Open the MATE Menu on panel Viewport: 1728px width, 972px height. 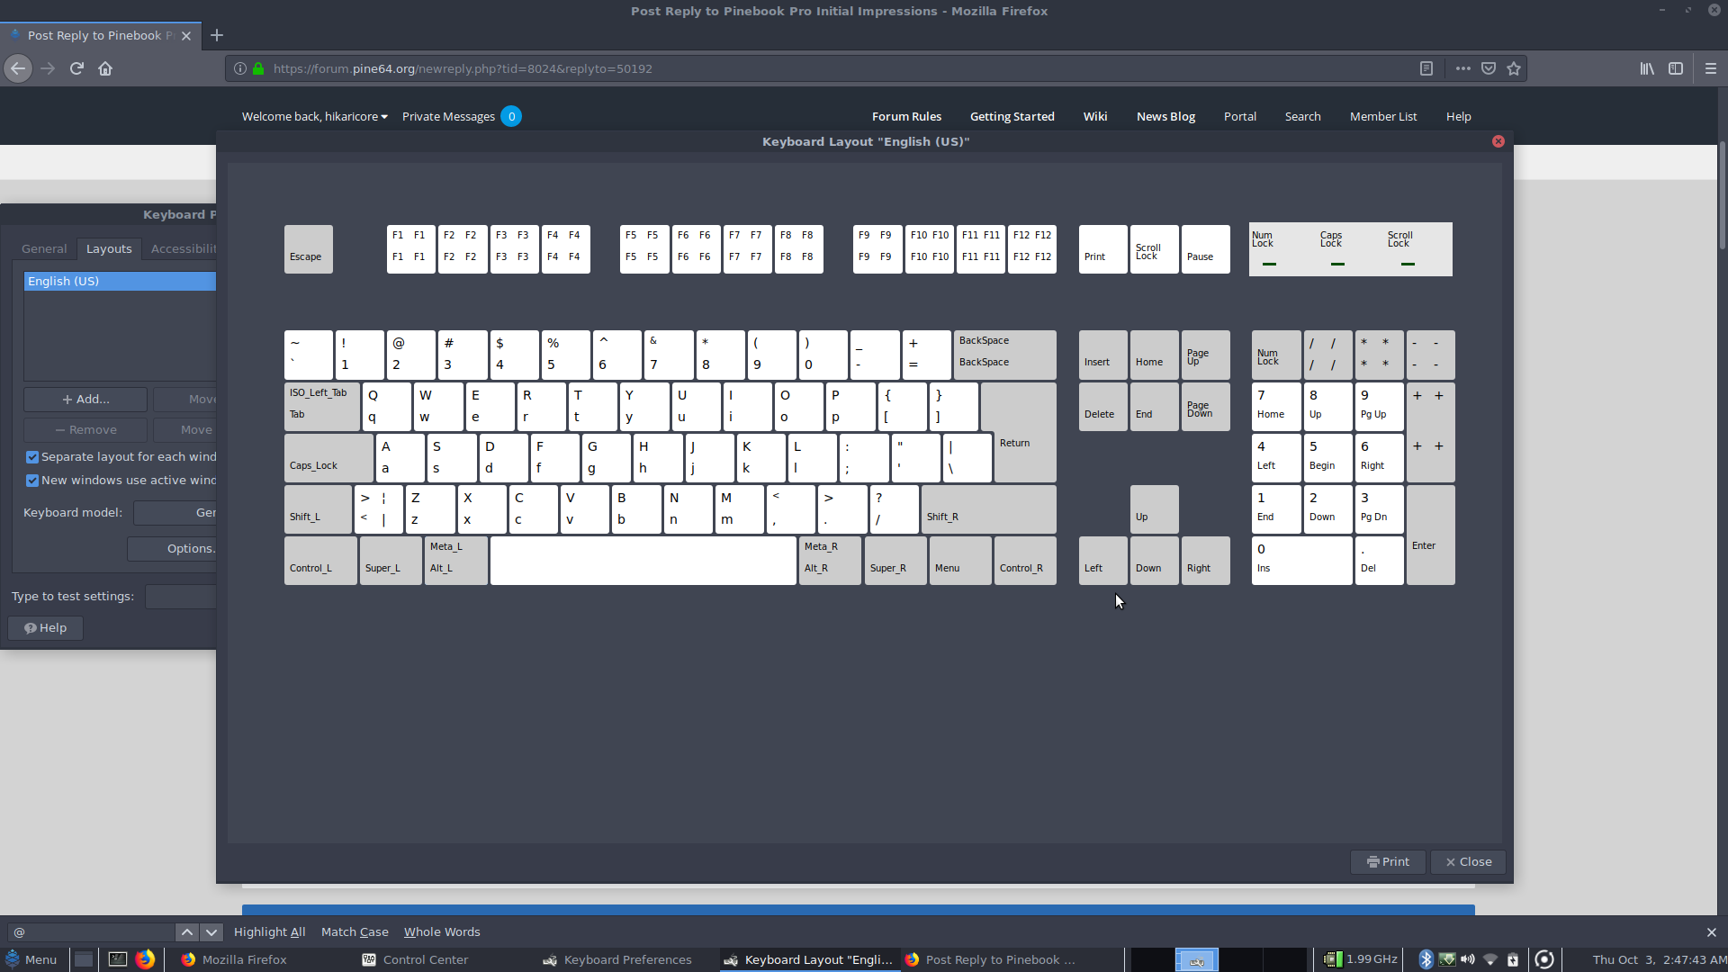pyautogui.click(x=31, y=959)
